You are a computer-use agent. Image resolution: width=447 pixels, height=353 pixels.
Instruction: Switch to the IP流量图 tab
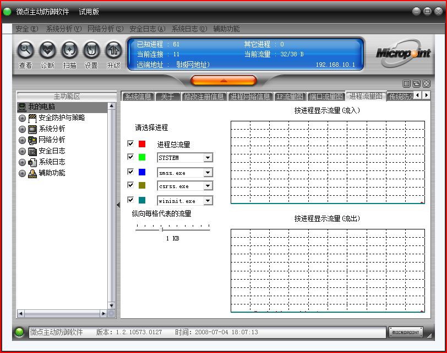290,97
